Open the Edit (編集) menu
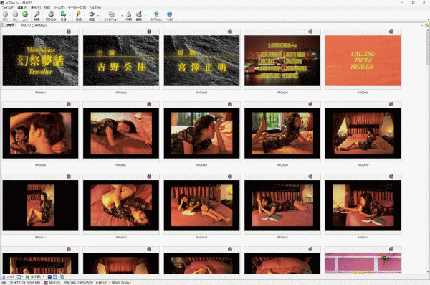430x285 pixels. pos(22,8)
